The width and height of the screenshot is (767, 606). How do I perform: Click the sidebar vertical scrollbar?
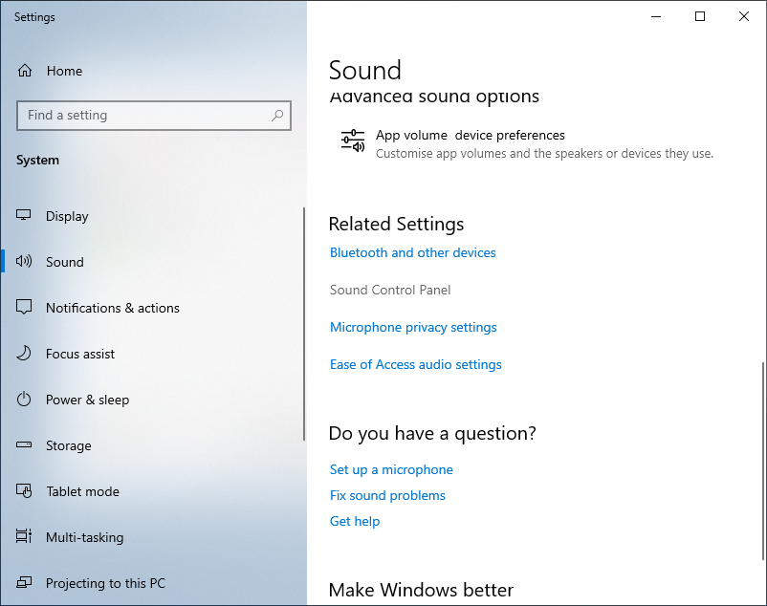(304, 324)
